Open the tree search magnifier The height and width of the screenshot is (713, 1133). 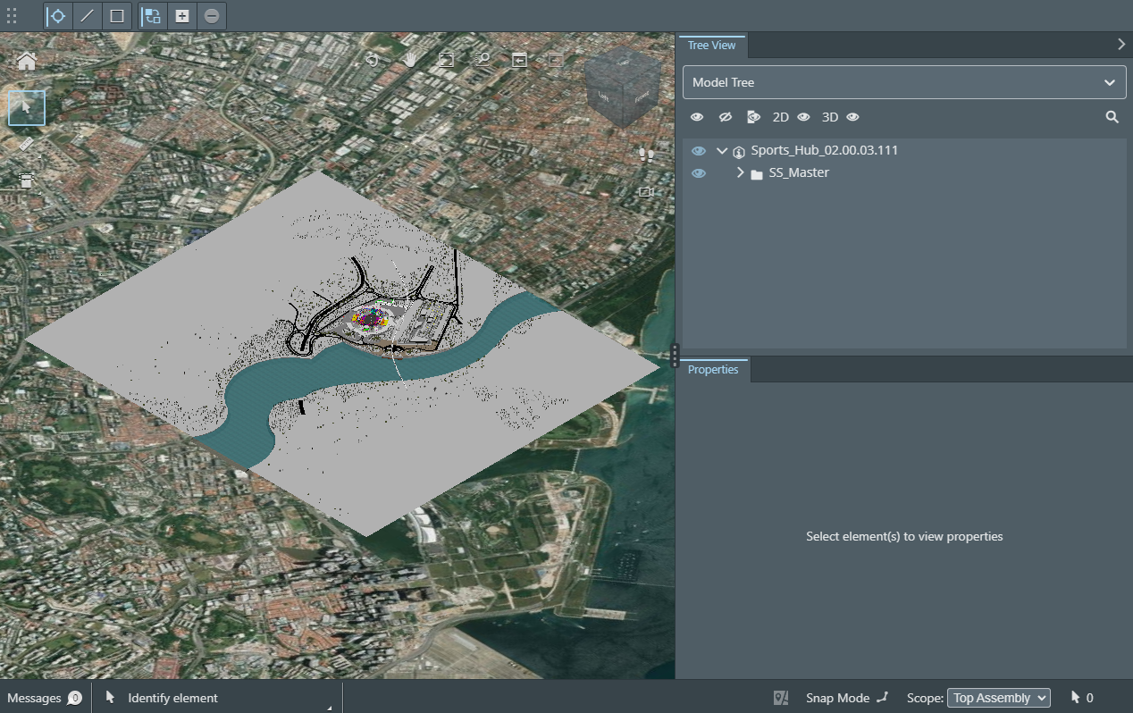point(1112,117)
